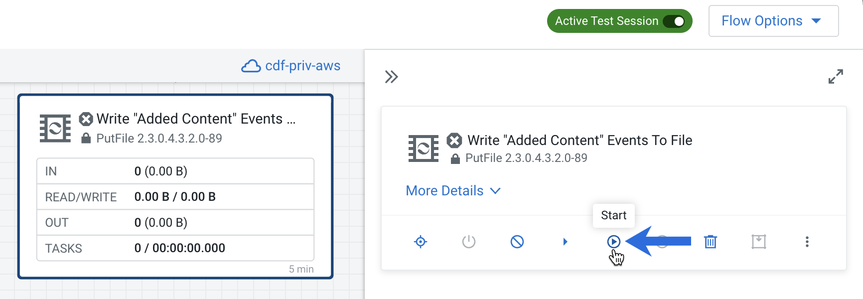The image size is (863, 299).
Task: Click the greyed box with down arrow icon
Action: (x=759, y=242)
